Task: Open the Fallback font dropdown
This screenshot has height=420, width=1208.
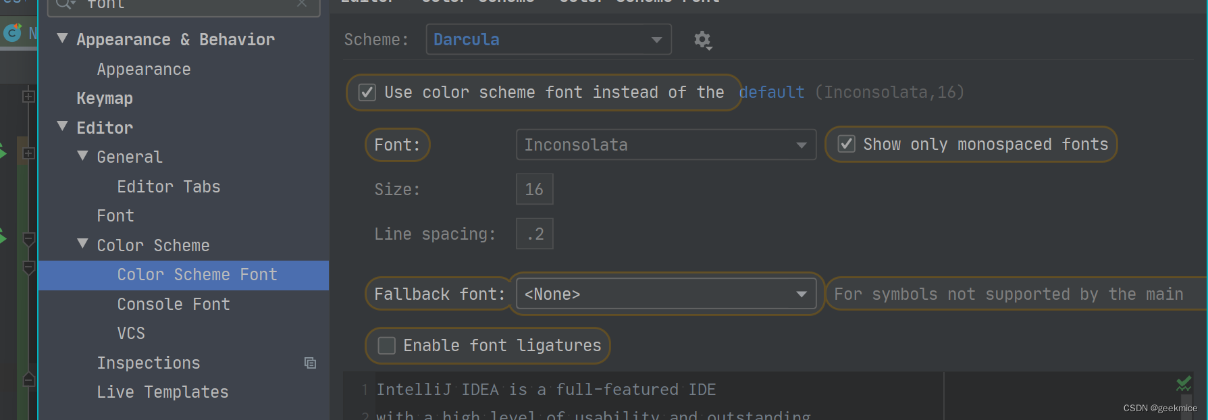Action: click(665, 294)
